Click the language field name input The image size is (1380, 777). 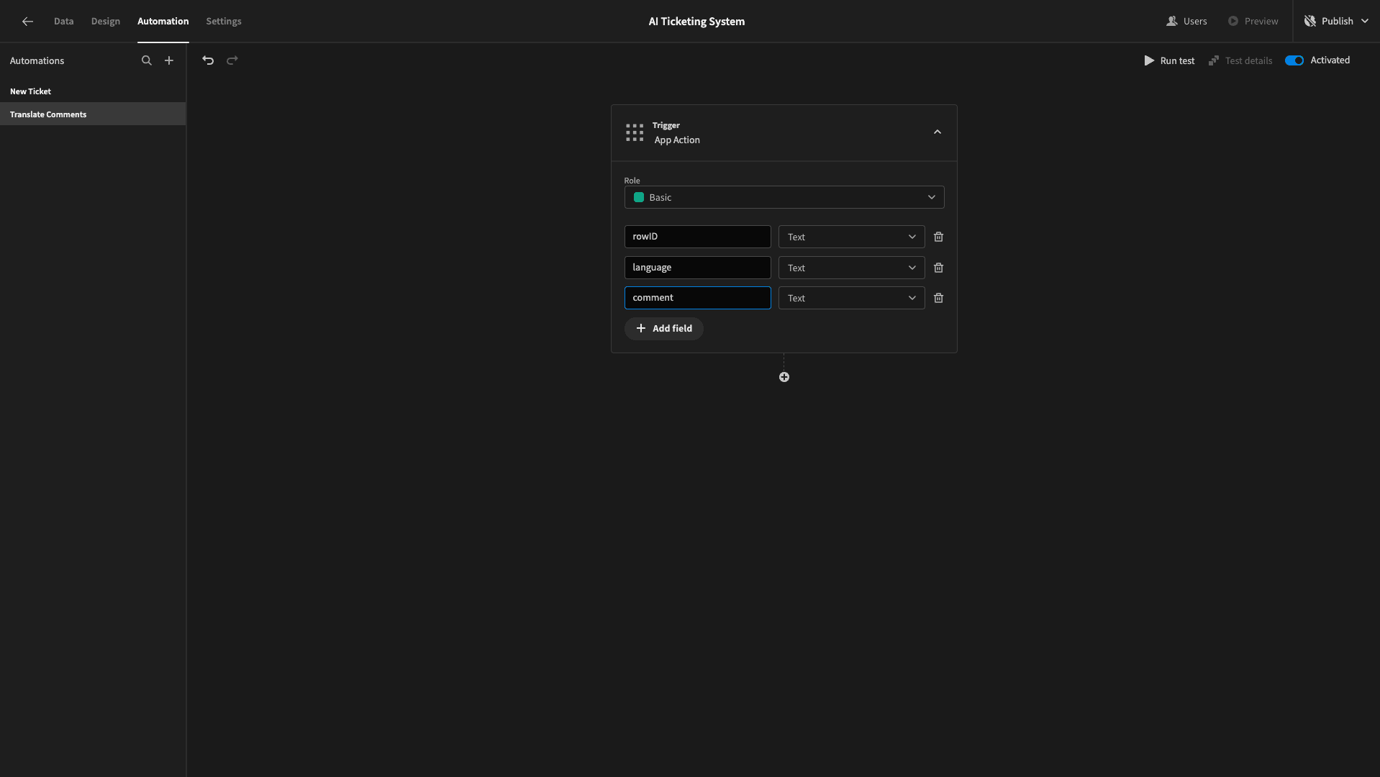pyautogui.click(x=697, y=268)
